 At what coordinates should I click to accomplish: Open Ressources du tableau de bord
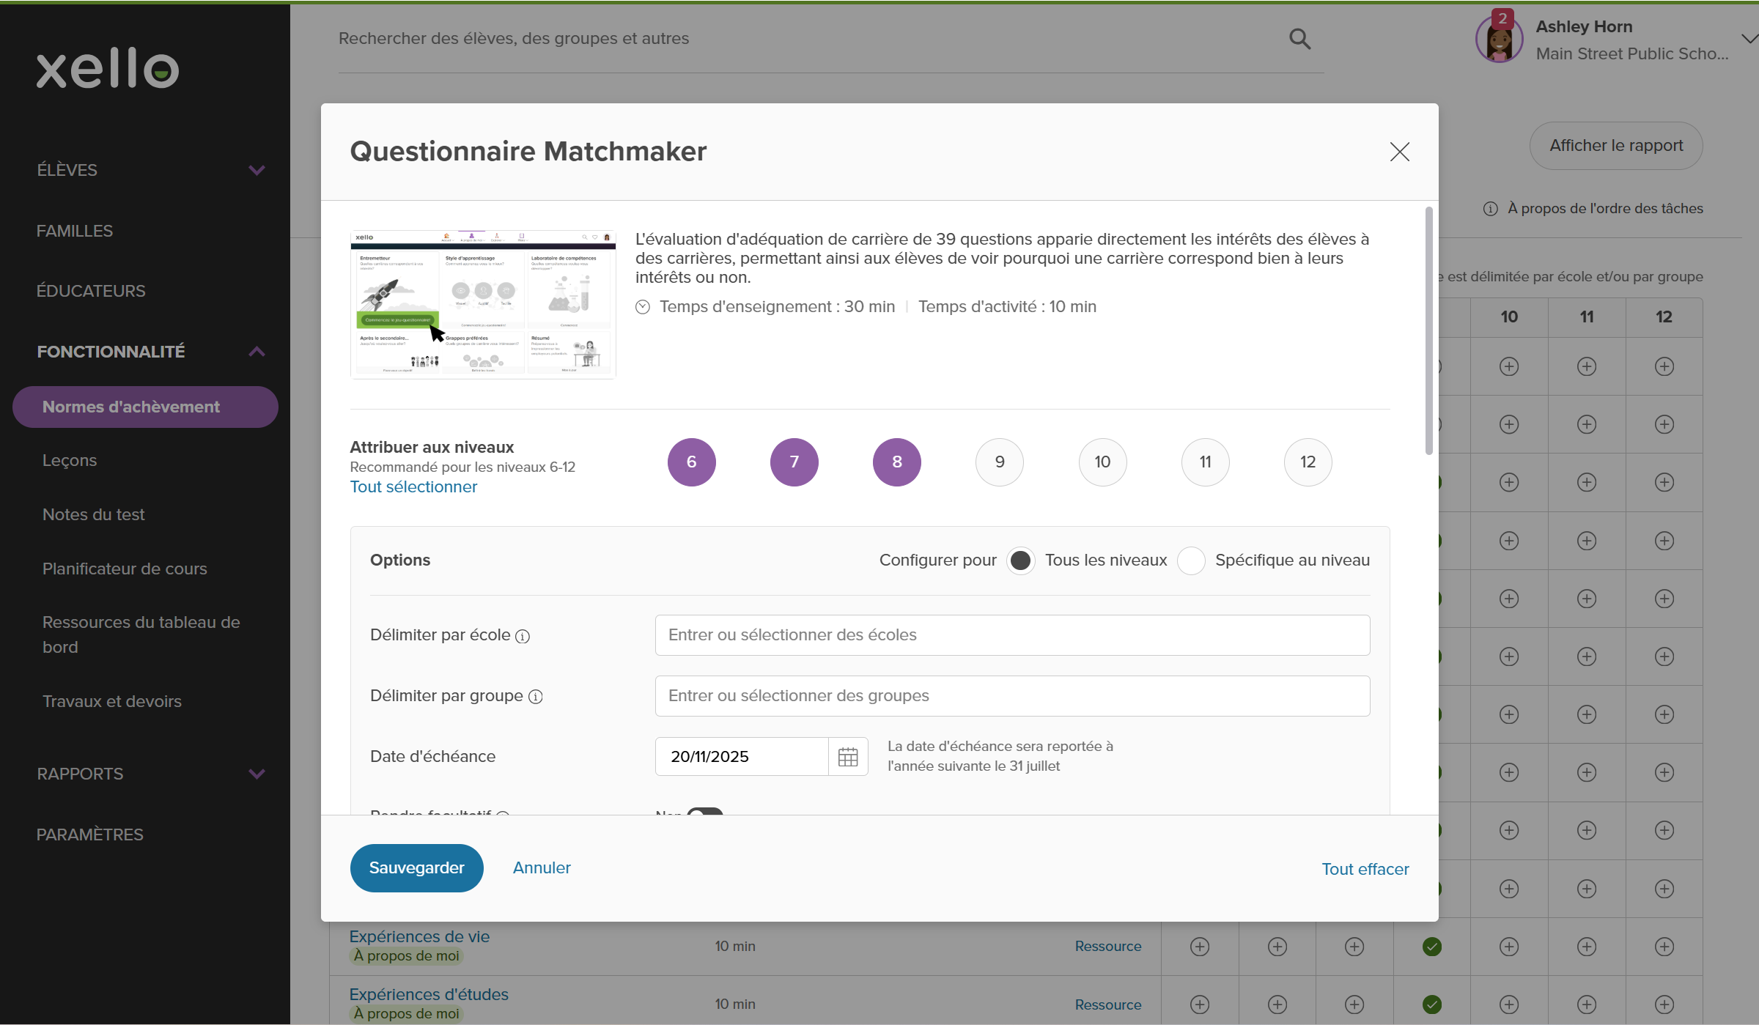point(141,634)
